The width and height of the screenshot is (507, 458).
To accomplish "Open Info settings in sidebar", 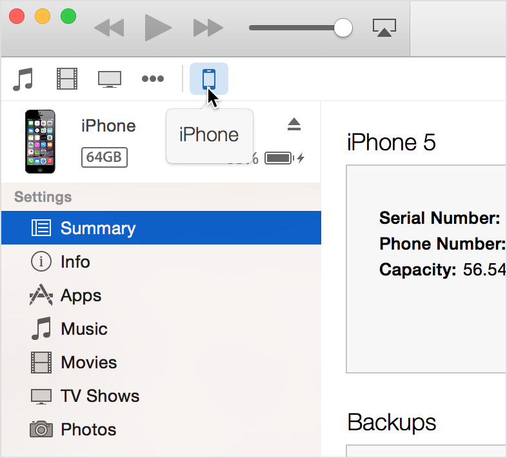I will (x=75, y=262).
